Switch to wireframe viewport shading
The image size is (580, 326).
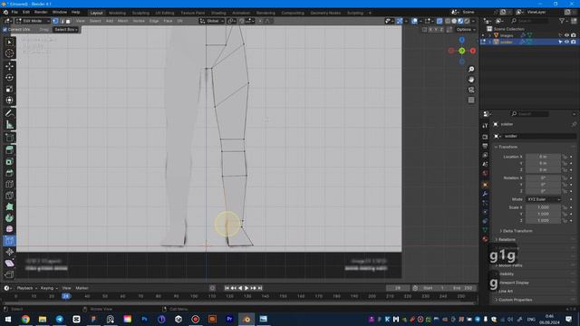click(x=448, y=21)
